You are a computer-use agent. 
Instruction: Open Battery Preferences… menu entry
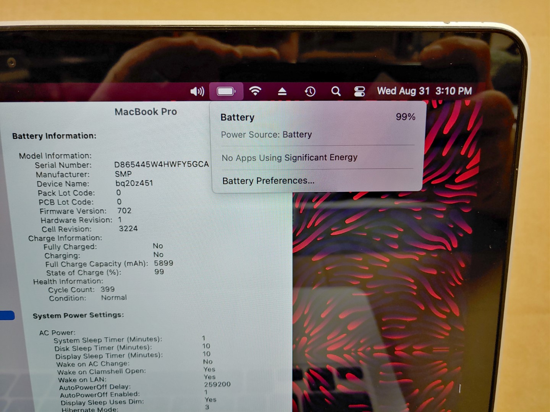point(269,181)
